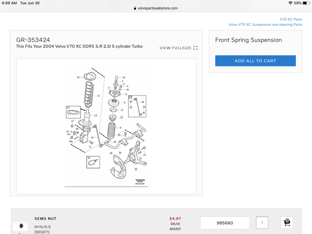The width and height of the screenshot is (312, 234).
Task: Click the boxed part 34 spring seat inset
Action: point(73,112)
